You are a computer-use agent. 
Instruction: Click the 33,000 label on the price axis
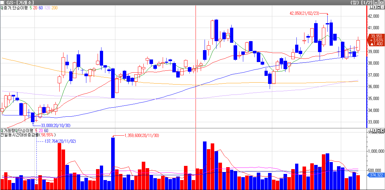[373, 122]
